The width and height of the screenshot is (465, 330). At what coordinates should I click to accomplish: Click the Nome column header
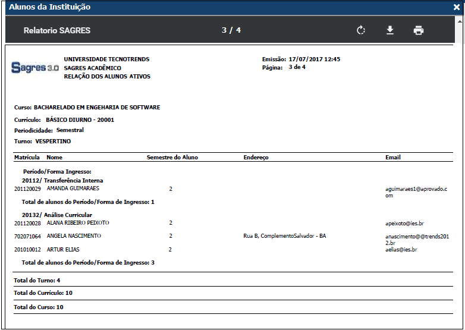tap(55, 158)
